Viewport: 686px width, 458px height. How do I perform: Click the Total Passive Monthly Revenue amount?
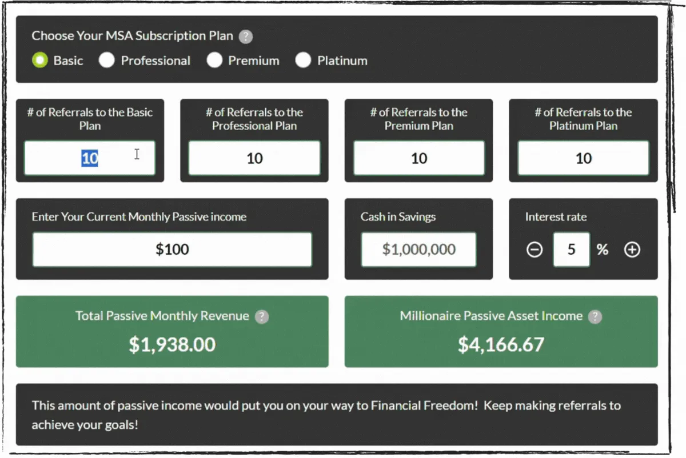coord(172,344)
